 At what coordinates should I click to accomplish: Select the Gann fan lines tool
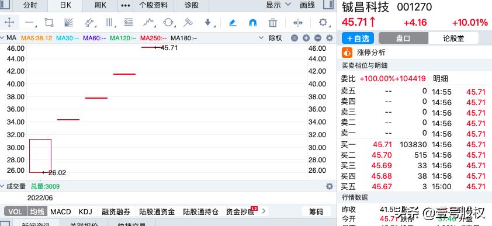pos(68,22)
